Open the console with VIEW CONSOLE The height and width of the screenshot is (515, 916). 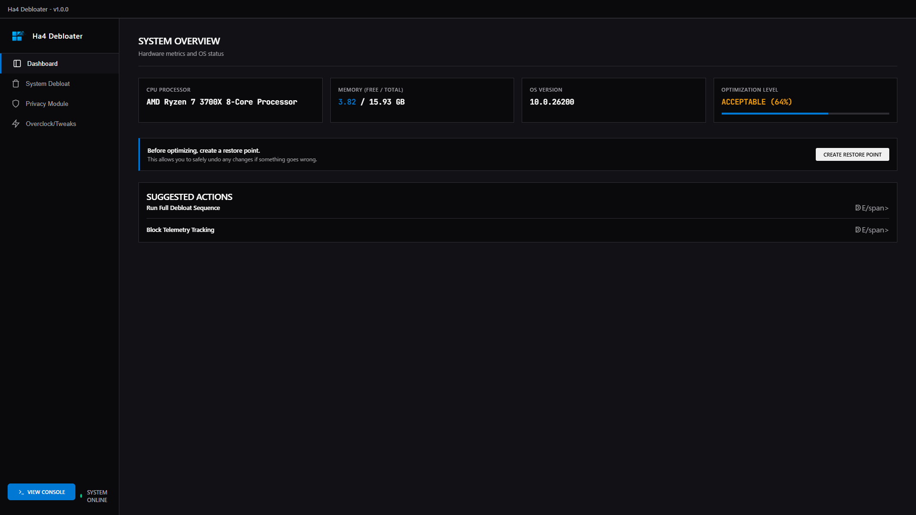coord(41,492)
